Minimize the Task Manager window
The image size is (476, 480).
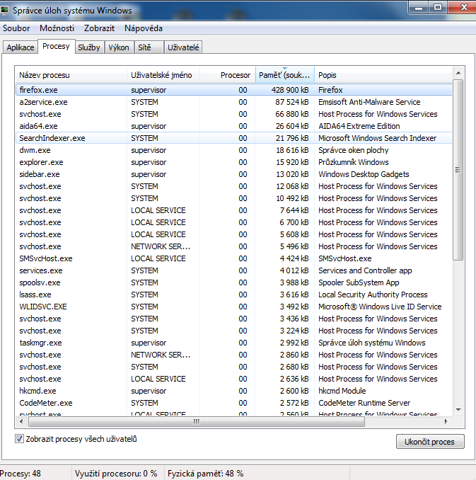(419, 8)
